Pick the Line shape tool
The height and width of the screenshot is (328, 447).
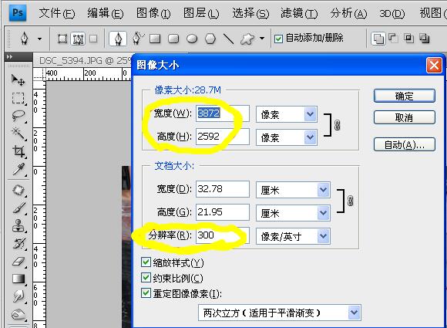tap(229, 39)
